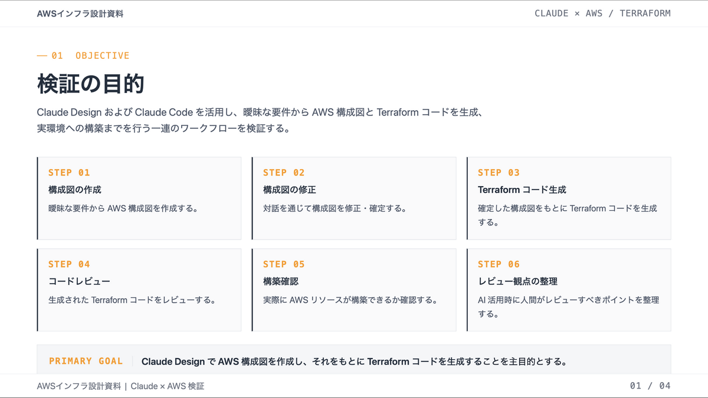Click the card title '構成図の修正'
Screen dimensions: 708x398
(290, 190)
